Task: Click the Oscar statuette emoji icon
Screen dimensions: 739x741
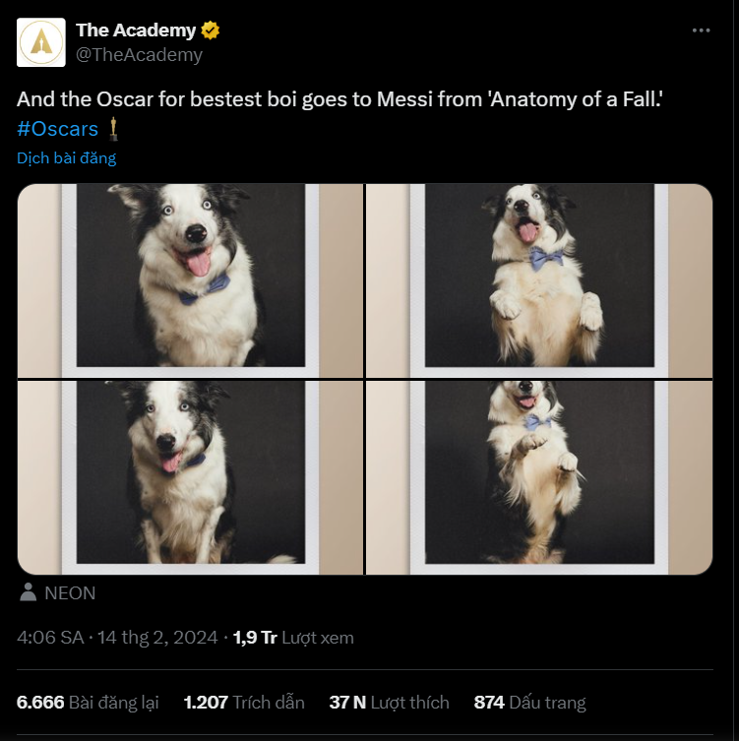Action: [x=114, y=128]
